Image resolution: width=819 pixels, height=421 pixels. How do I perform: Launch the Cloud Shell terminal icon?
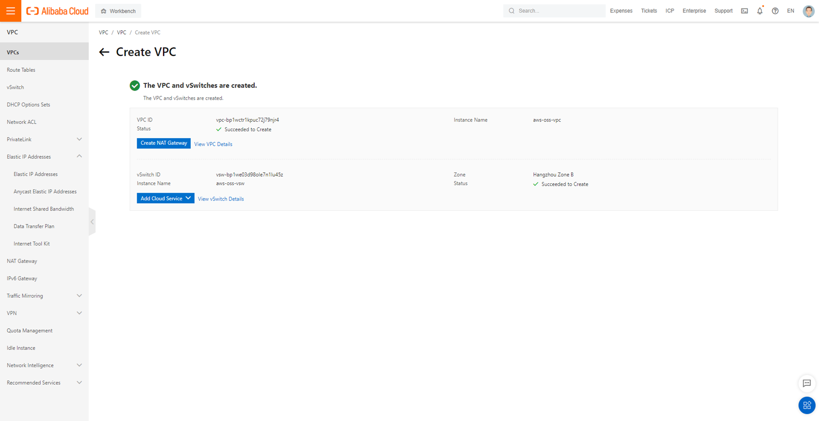pos(745,11)
